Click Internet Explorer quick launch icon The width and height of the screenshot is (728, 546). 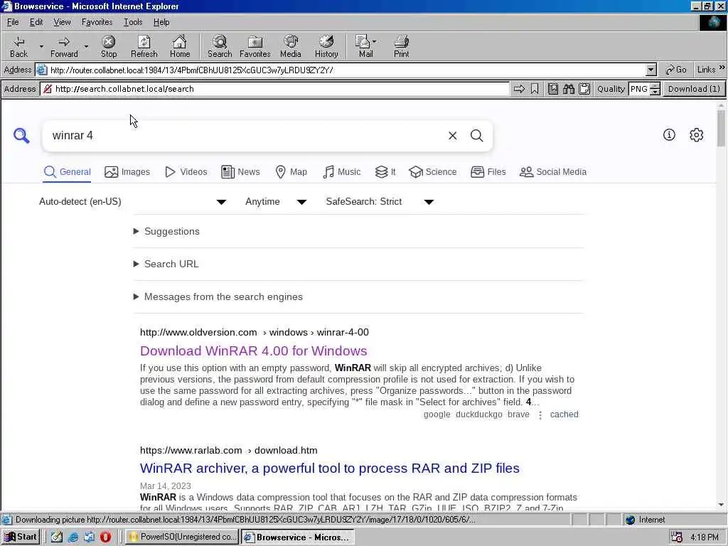pos(73,537)
